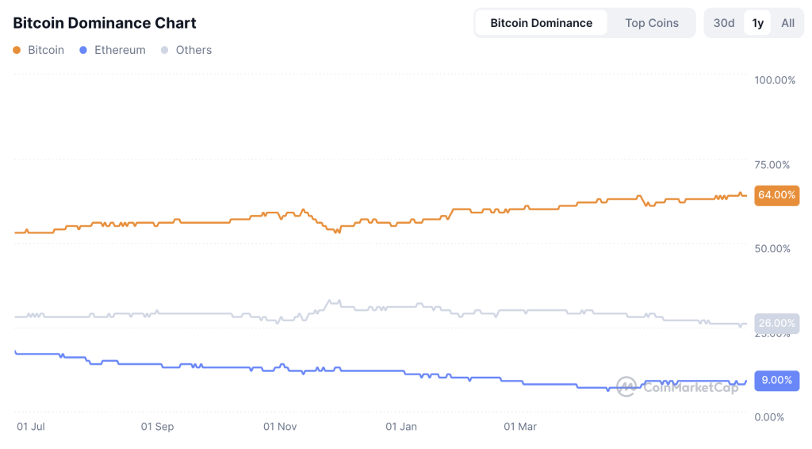This screenshot has height=449, width=812.
Task: Select the 1y time range
Action: (x=758, y=23)
